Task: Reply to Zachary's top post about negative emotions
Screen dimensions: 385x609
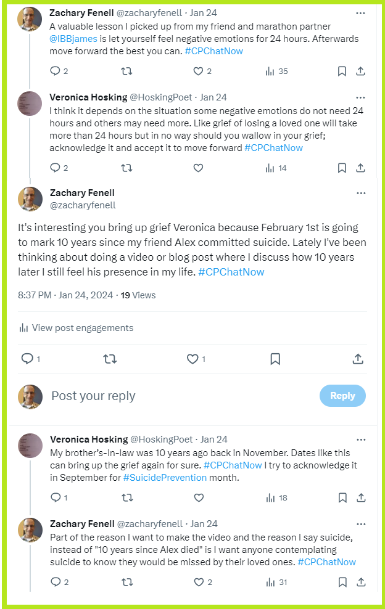Action: (55, 72)
